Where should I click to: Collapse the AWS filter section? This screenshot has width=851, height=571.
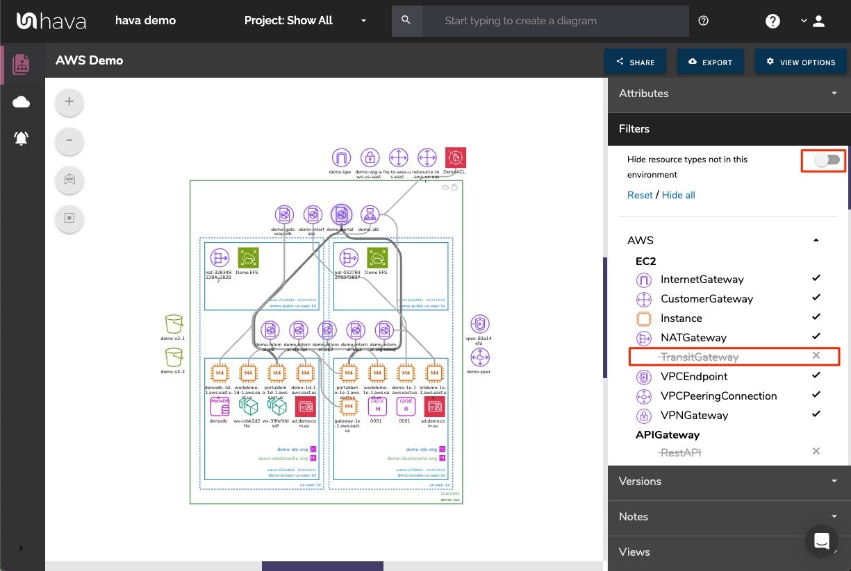(816, 240)
